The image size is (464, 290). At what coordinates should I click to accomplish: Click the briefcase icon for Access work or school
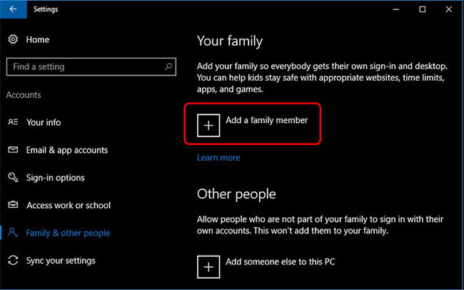coord(13,206)
